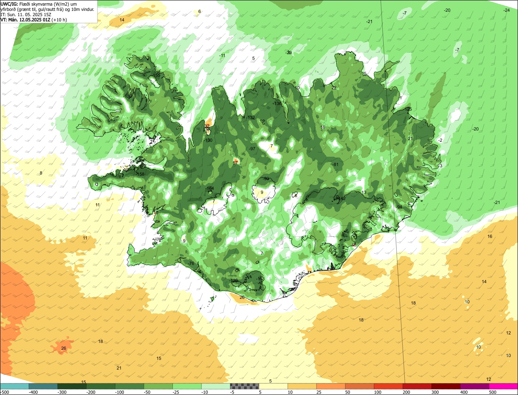Click the checkered -5 to 5 legend swatch
The image size is (518, 395).
pos(244,386)
